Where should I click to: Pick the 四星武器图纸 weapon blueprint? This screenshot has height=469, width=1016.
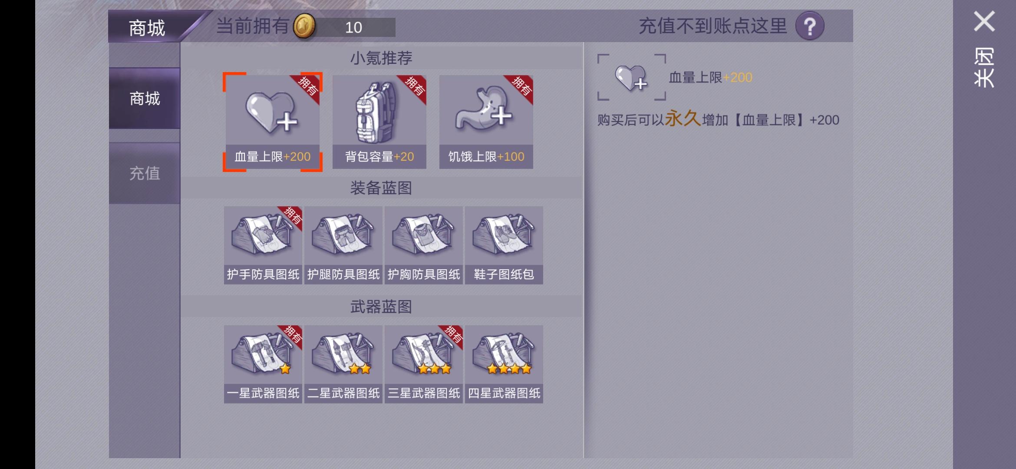(504, 364)
